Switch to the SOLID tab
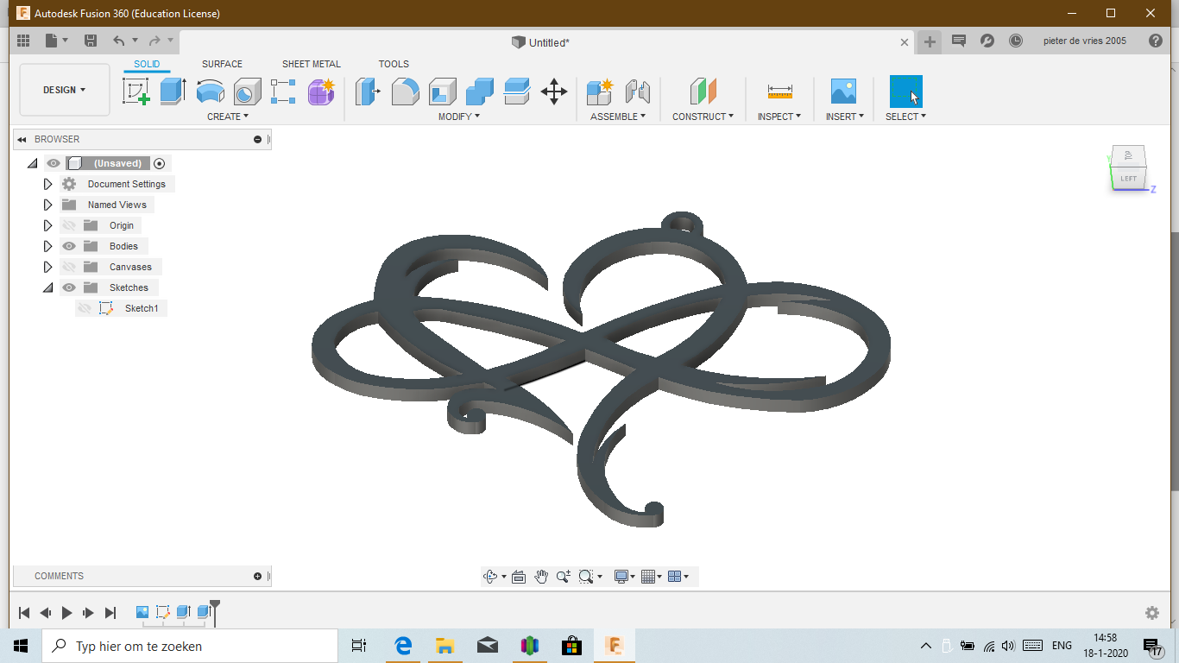Screen dimensions: 1179x663 147,64
